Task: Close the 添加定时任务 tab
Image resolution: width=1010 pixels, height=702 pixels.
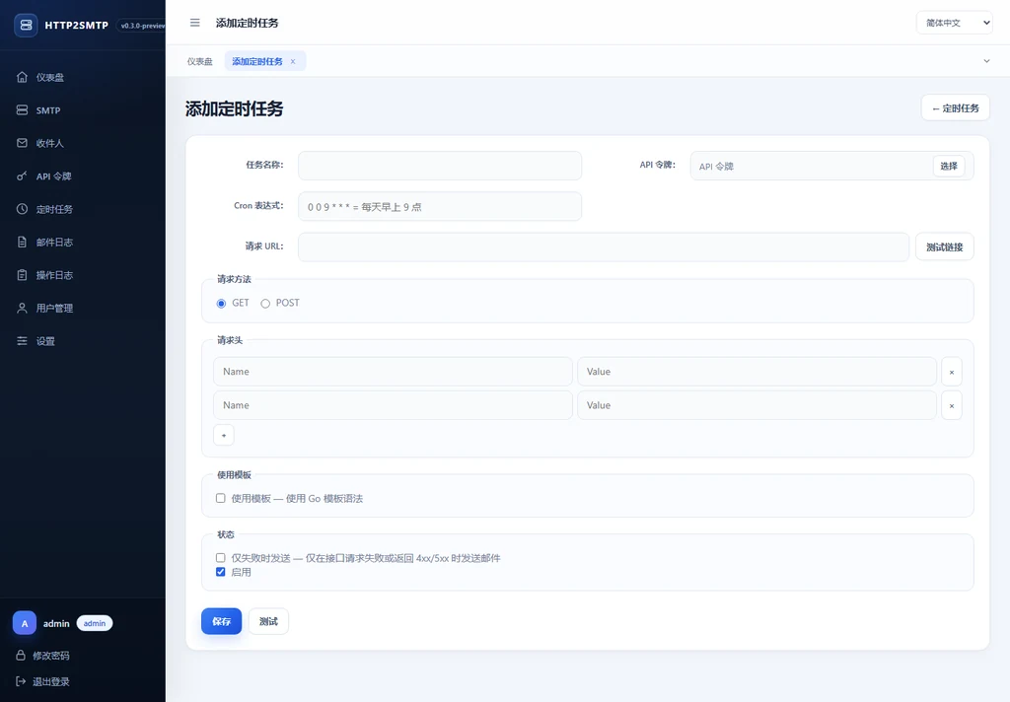Action: 293,61
